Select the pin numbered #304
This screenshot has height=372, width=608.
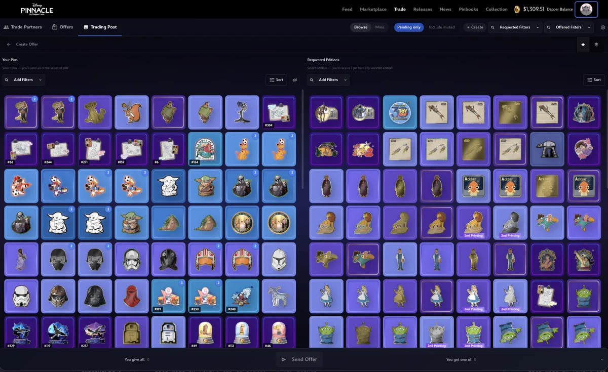pyautogui.click(x=279, y=112)
